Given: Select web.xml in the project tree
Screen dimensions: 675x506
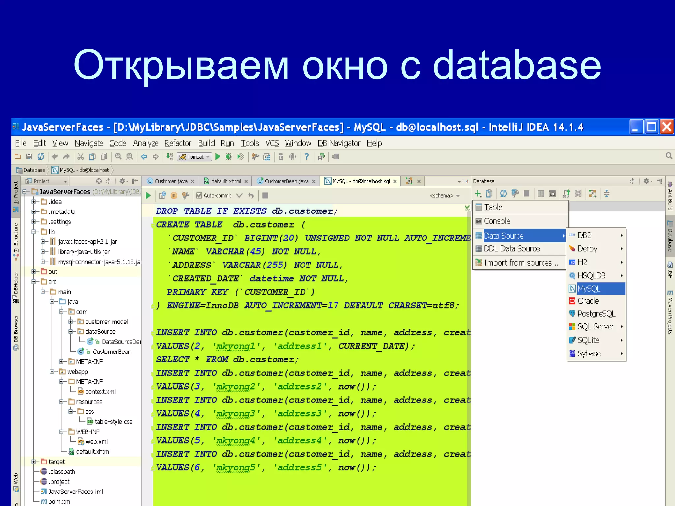Looking at the screenshot, I should pos(93,441).
